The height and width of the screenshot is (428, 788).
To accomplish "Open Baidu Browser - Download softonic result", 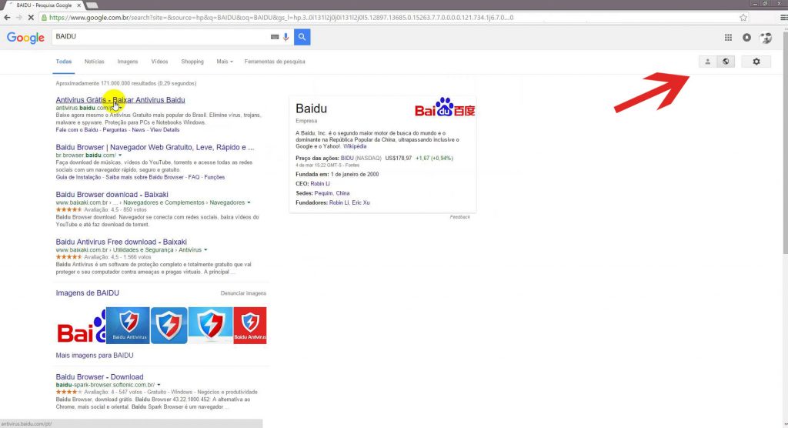I will click(99, 376).
